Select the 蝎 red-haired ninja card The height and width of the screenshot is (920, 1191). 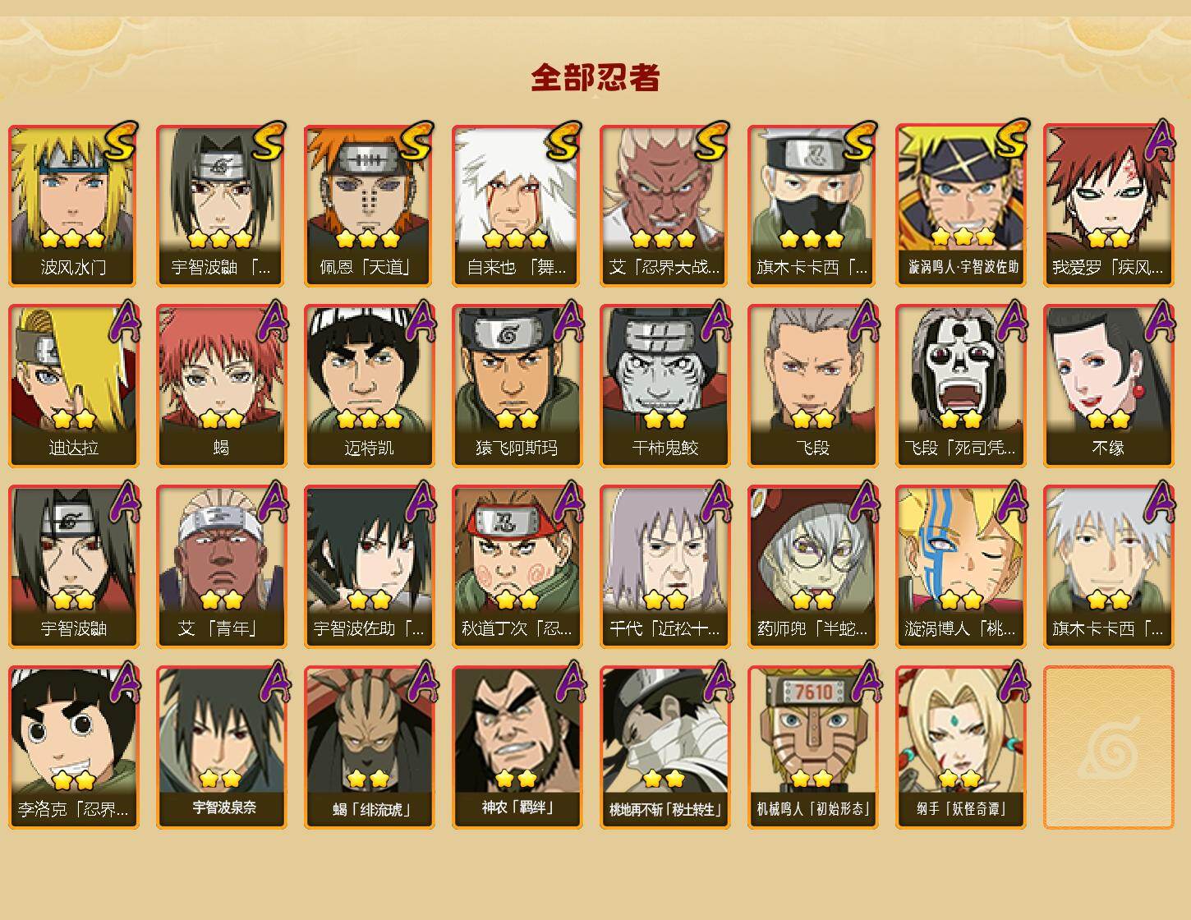click(222, 386)
